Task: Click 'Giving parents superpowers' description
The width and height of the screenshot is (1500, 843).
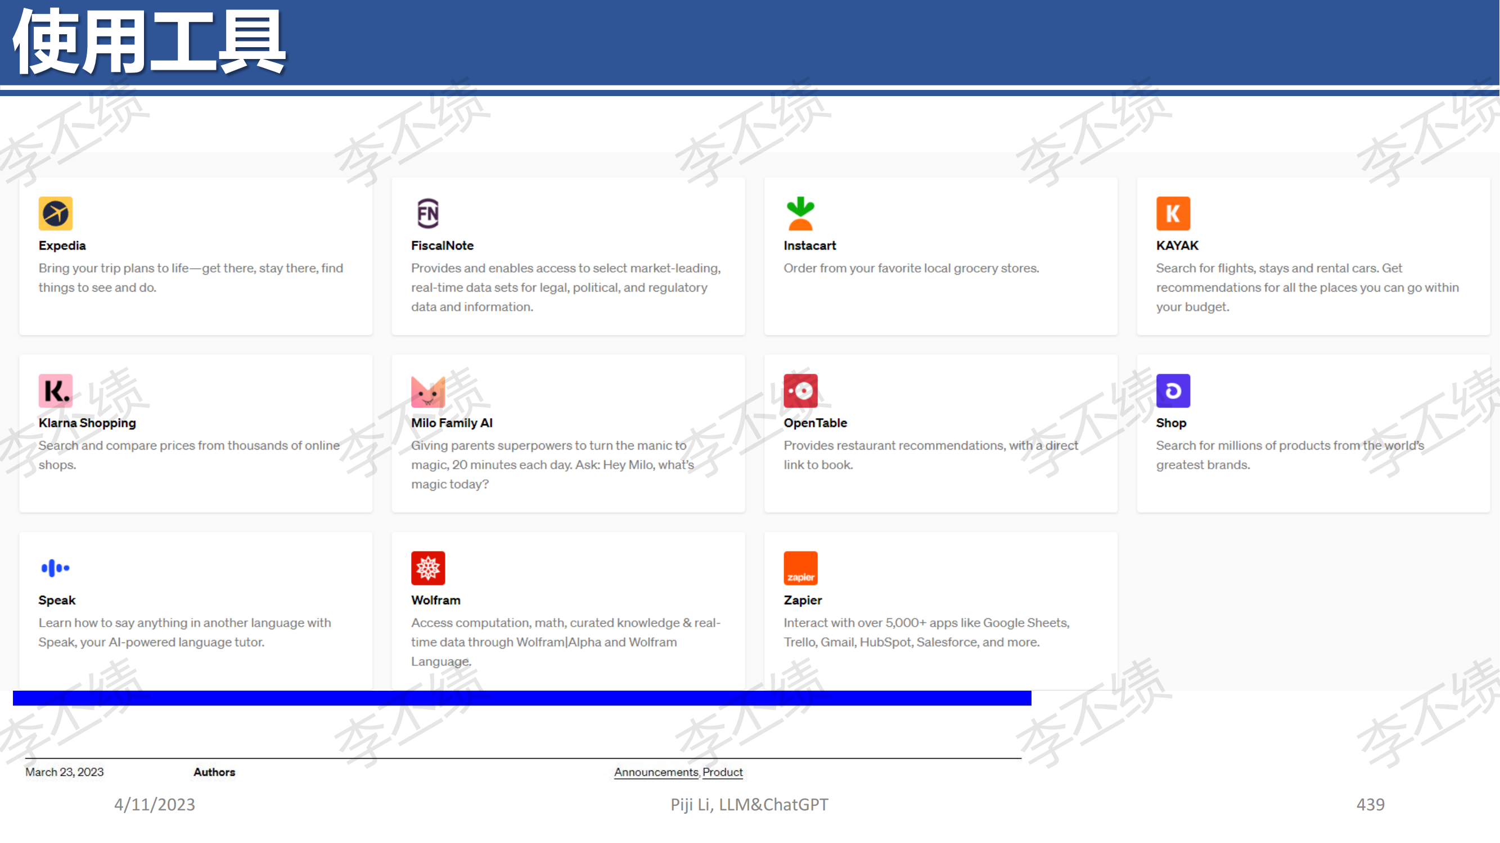Action: [552, 464]
